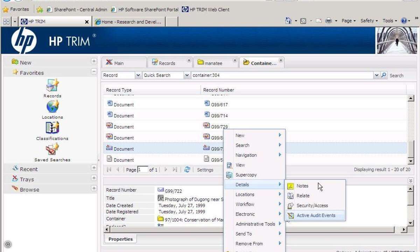Open Records favorite icon in sidebar
The height and width of the screenshot is (252, 420).
coord(52,86)
